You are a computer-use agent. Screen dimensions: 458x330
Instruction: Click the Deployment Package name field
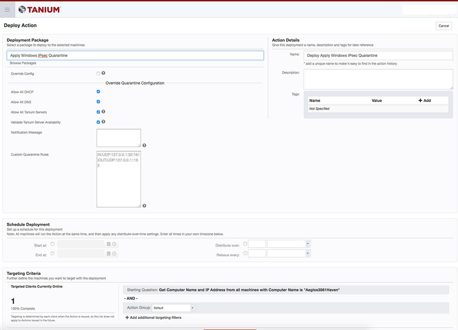(135, 55)
